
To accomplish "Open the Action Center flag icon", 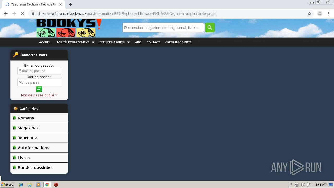I will [309, 185].
